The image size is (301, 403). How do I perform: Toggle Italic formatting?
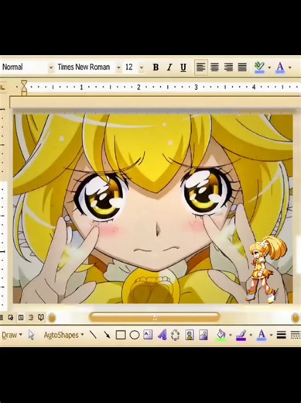pos(169,67)
